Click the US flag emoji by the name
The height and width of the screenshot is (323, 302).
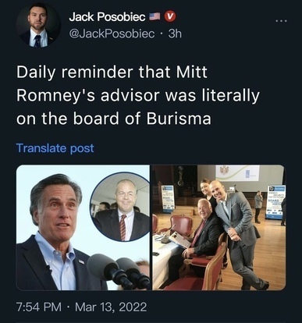point(155,17)
